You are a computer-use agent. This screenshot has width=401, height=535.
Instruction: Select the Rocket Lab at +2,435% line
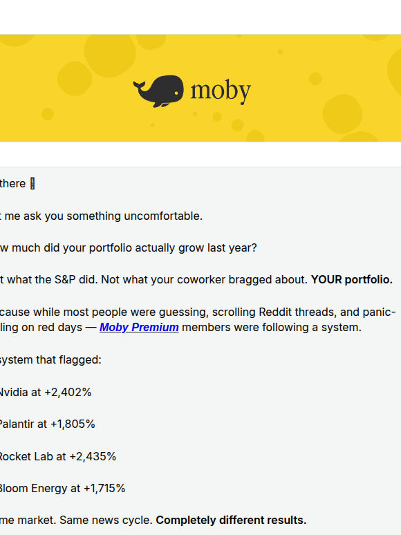click(57, 456)
